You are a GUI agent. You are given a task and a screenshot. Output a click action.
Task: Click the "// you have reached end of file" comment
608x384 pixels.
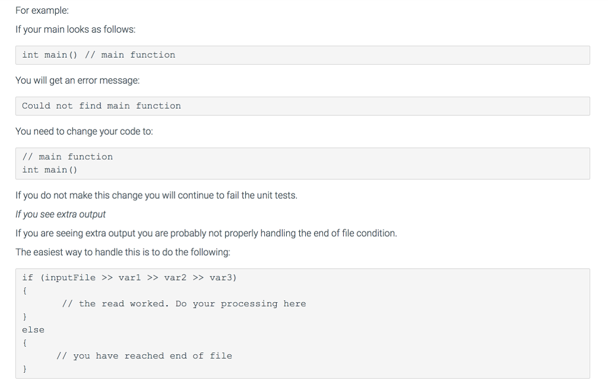coord(144,356)
